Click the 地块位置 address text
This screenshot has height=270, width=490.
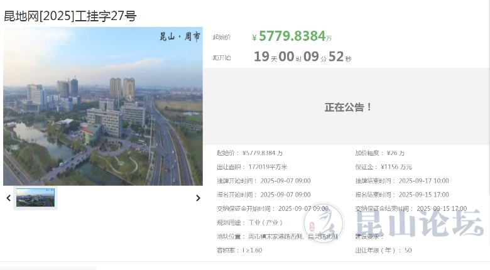coord(277,237)
